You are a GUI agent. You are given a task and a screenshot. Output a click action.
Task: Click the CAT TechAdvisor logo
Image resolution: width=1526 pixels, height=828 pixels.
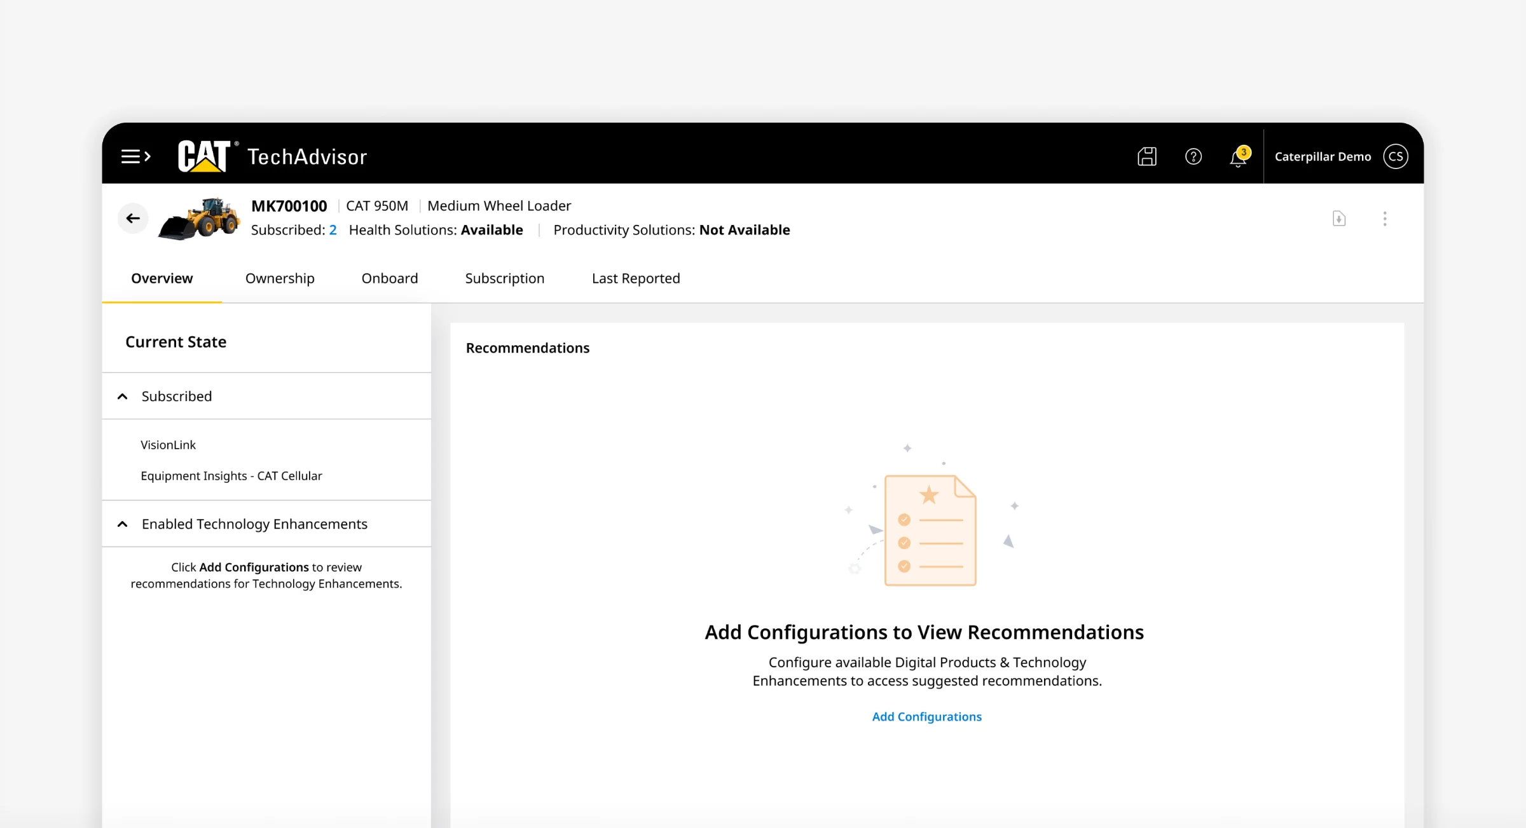pos(272,156)
